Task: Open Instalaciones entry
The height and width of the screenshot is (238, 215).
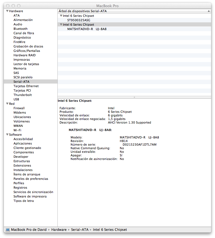Action: (23, 170)
